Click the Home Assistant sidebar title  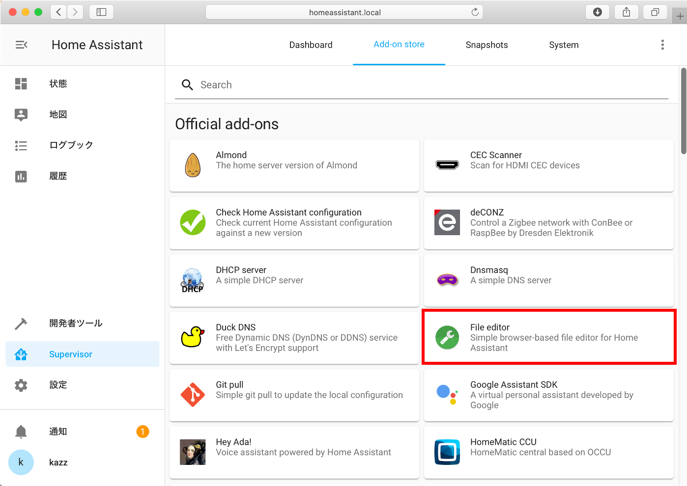(x=97, y=45)
